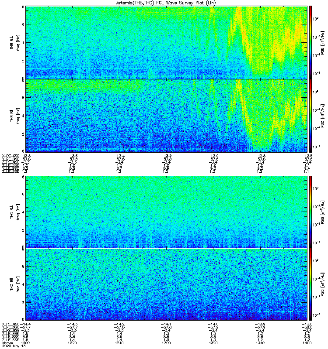This screenshot has width=328, height=349.
Task: Click the 4 Hz tick label on THB B⊥ axis
Action: [x=23, y=43]
